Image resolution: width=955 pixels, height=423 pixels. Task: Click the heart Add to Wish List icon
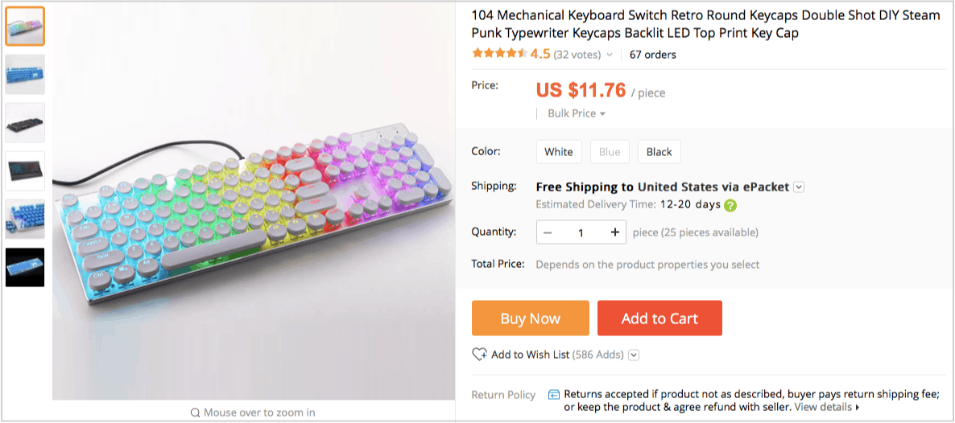pos(479,355)
